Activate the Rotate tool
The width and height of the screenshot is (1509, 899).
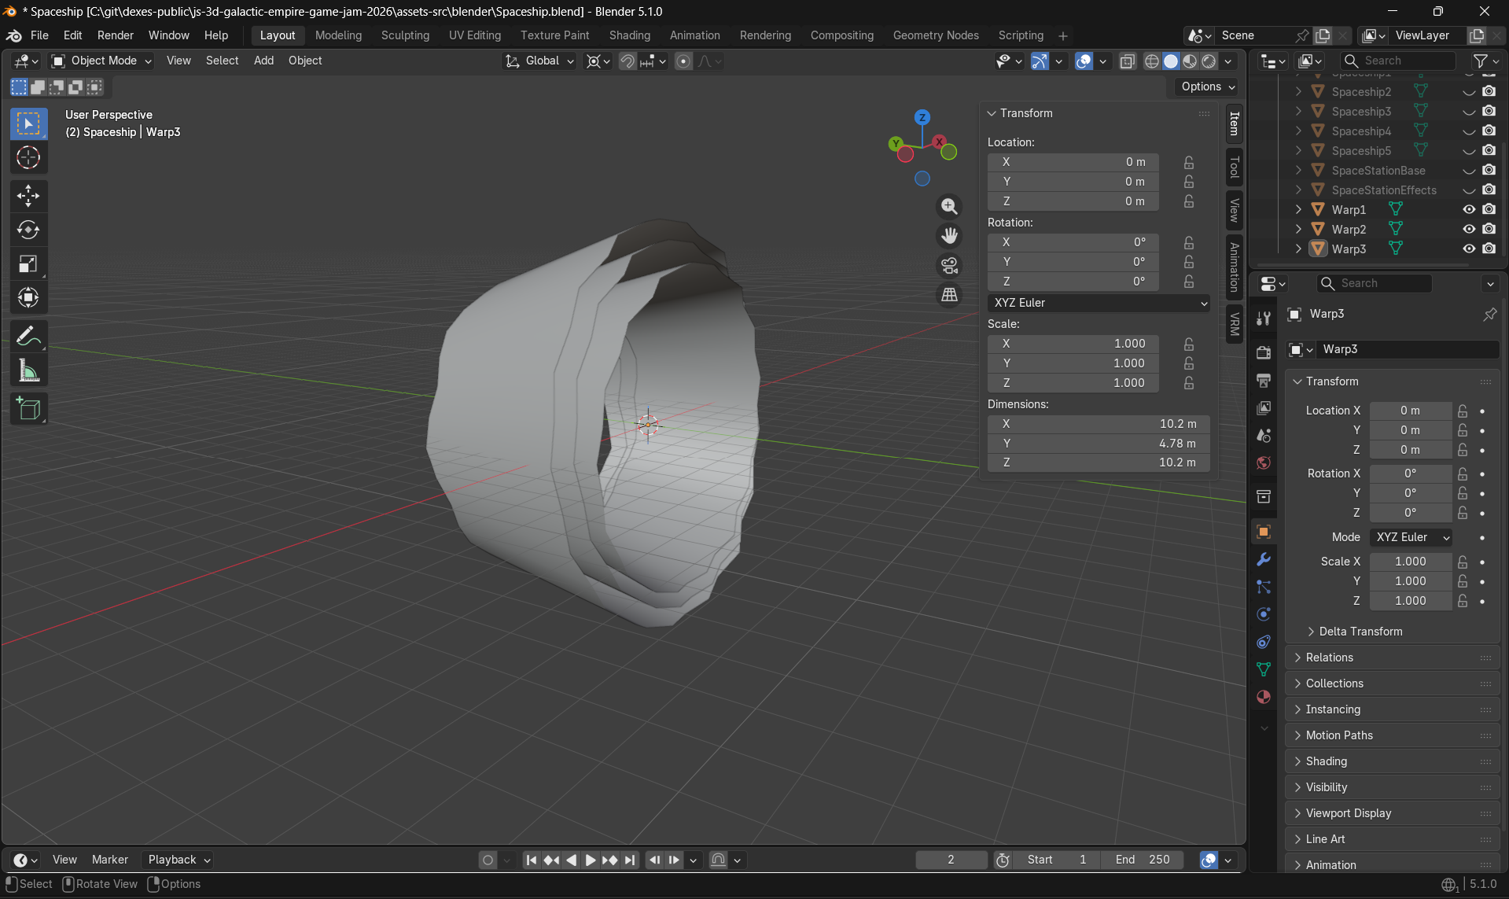click(28, 230)
